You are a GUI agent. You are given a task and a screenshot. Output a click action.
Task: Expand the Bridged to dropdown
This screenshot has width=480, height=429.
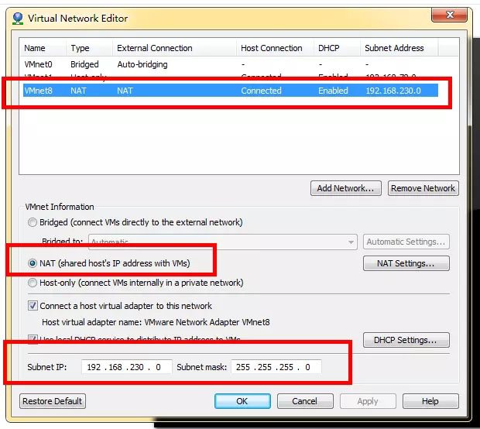tap(351, 242)
